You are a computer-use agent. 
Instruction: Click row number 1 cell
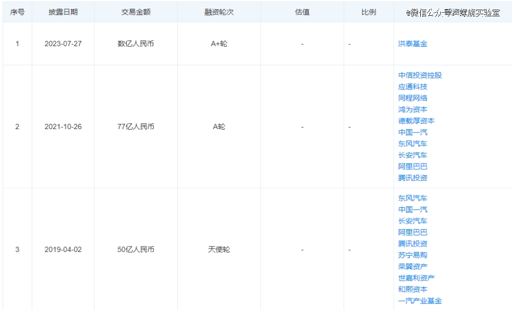coord(17,44)
